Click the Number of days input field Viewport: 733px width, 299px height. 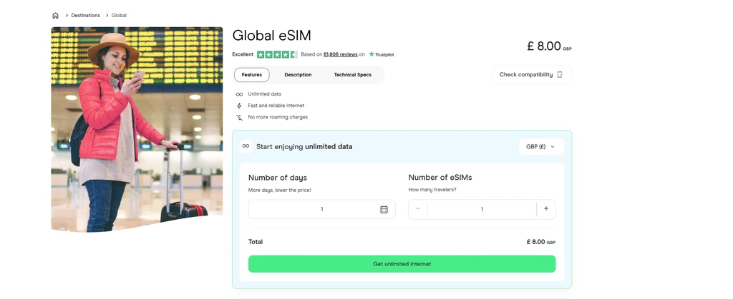(x=321, y=210)
